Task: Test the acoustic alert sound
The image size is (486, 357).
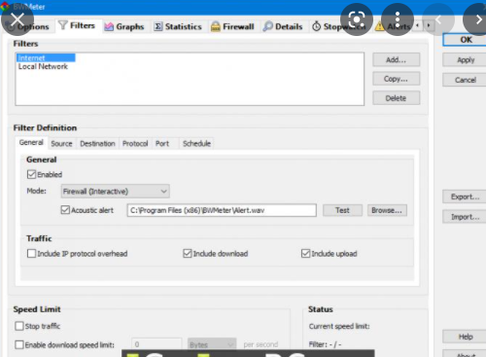Action: (x=342, y=210)
